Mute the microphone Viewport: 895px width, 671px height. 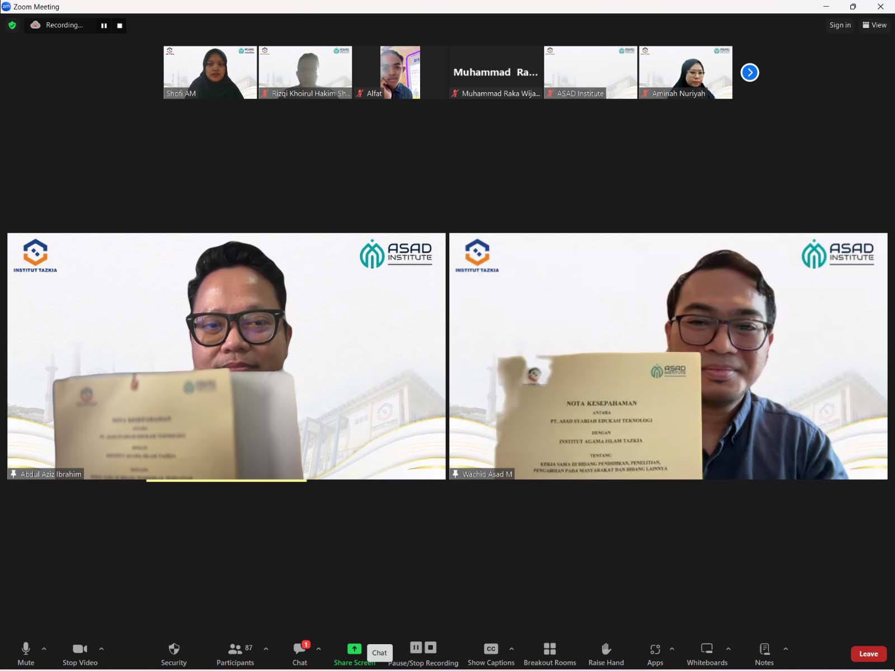pos(26,654)
